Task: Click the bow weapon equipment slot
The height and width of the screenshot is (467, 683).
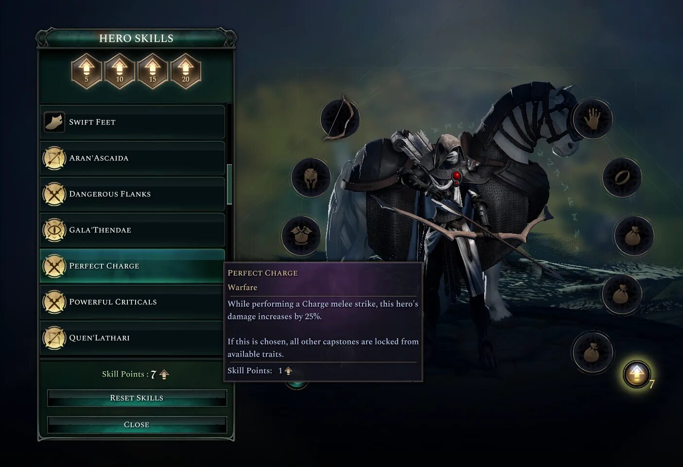Action: click(x=340, y=119)
